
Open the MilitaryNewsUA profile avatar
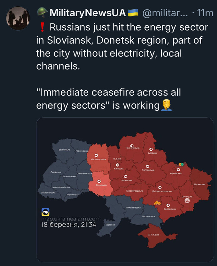(18, 18)
